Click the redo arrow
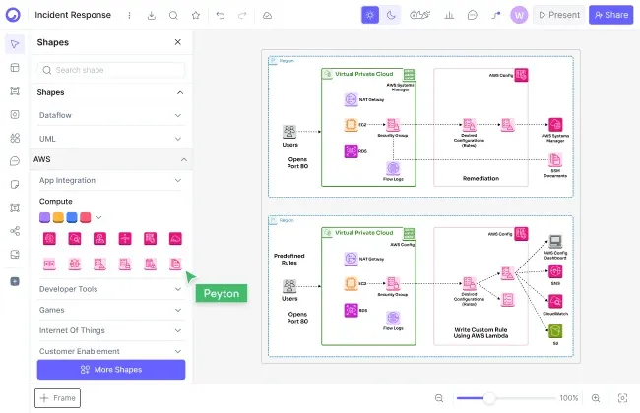Viewport: 640px width, 413px height. pyautogui.click(x=242, y=15)
